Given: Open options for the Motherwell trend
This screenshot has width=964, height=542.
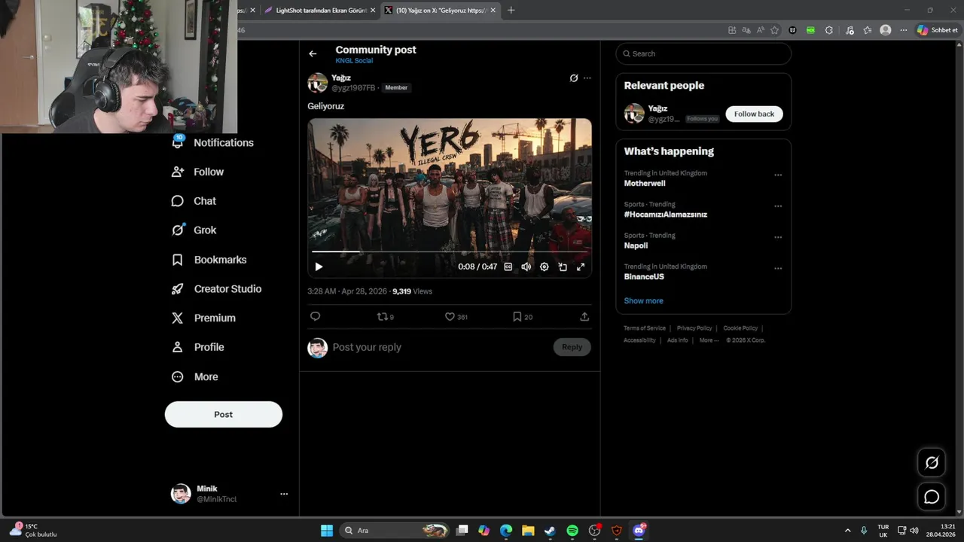Looking at the screenshot, I should (x=778, y=175).
